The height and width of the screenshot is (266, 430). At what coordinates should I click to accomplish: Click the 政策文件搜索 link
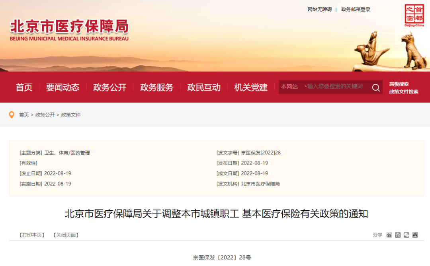click(404, 91)
